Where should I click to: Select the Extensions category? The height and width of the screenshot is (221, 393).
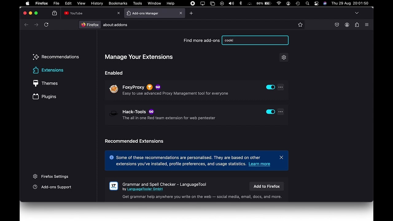click(x=48, y=70)
